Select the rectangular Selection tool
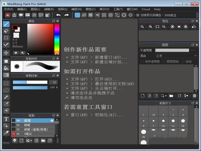This screenshot has height=151, width=201. (x=6, y=83)
